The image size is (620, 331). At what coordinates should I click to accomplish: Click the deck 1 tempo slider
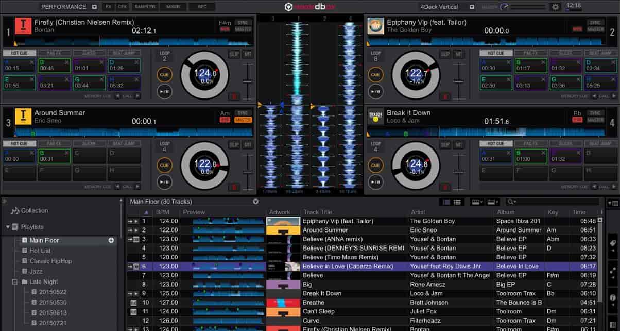pyautogui.click(x=248, y=81)
